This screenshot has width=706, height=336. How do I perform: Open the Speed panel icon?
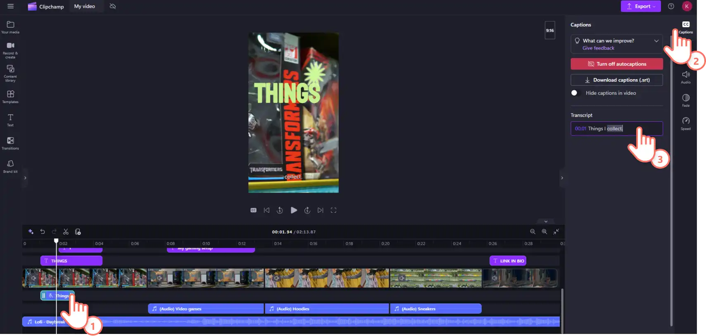(686, 123)
